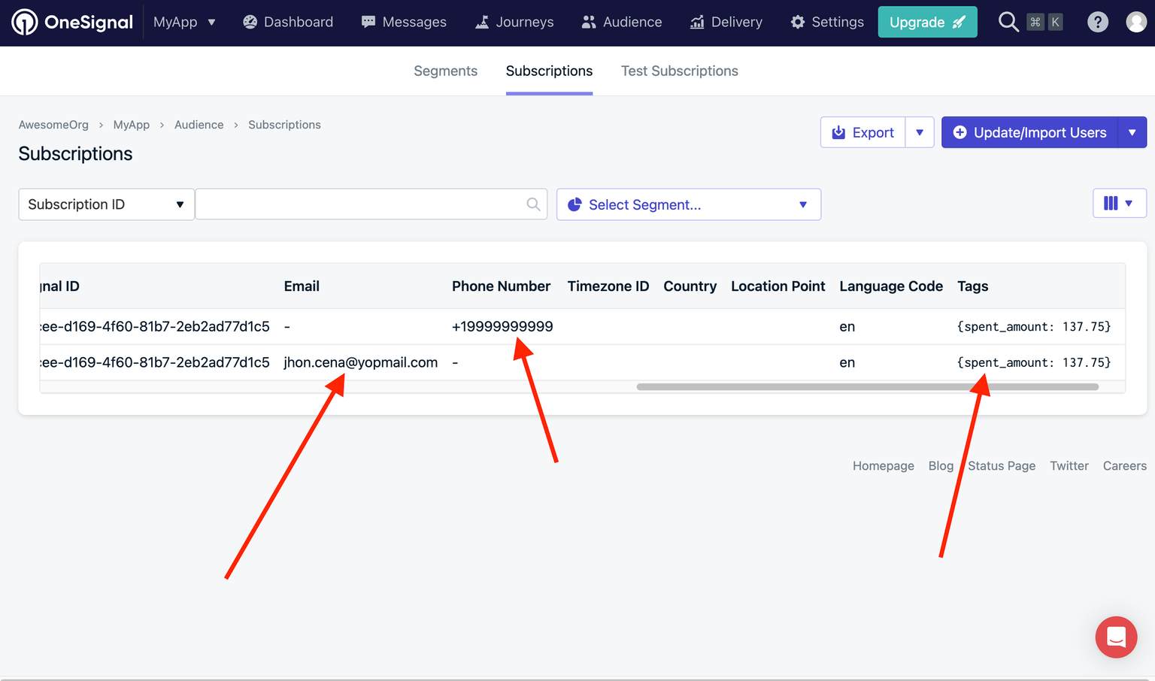Open the chat support bubble

click(1116, 637)
